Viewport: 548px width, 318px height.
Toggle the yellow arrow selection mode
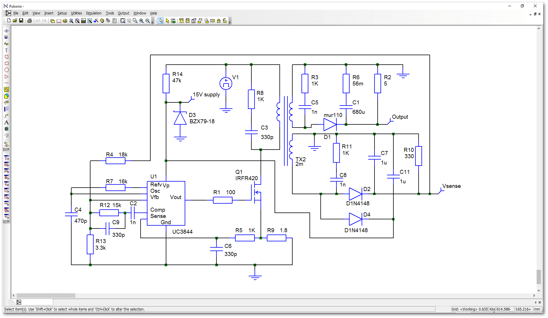[x=167, y=21]
